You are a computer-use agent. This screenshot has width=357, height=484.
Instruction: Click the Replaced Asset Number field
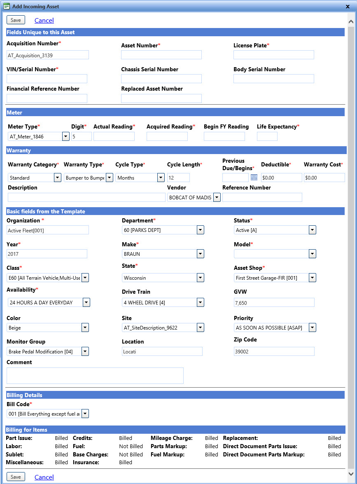click(x=161, y=98)
